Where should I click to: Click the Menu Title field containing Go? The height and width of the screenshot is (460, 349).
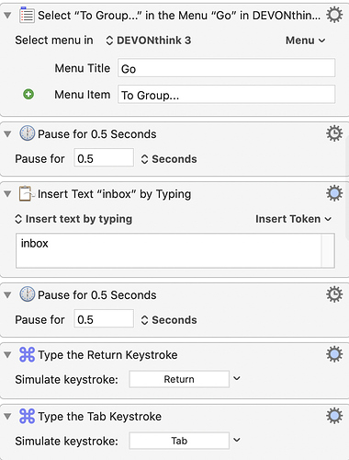226,68
